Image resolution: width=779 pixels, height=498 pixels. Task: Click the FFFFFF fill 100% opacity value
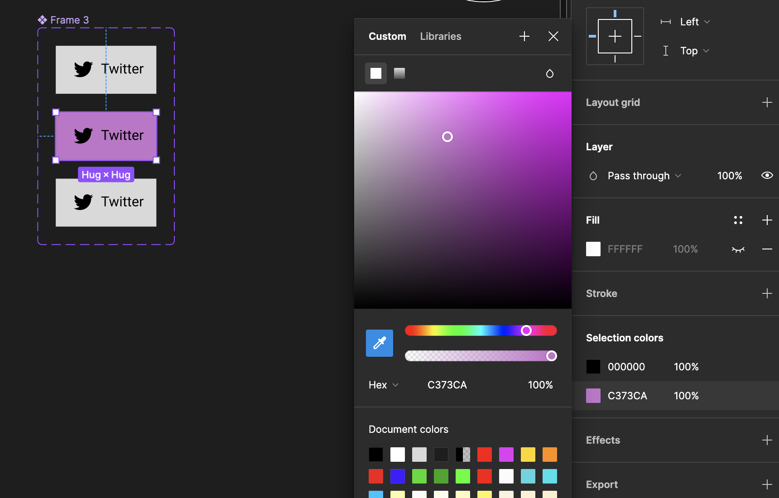tap(685, 249)
